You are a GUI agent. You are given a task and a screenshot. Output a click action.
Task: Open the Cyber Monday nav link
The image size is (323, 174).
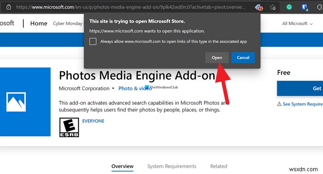pyautogui.click(x=67, y=23)
